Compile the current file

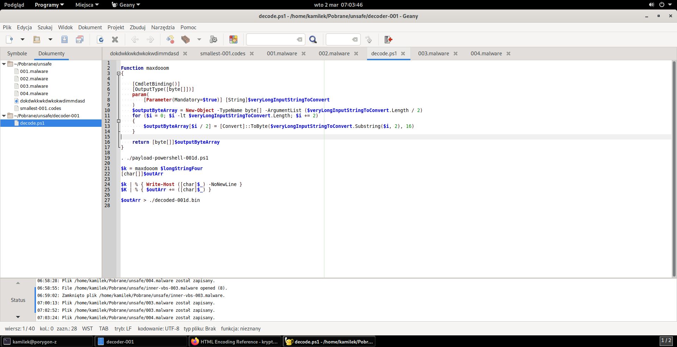pos(170,39)
